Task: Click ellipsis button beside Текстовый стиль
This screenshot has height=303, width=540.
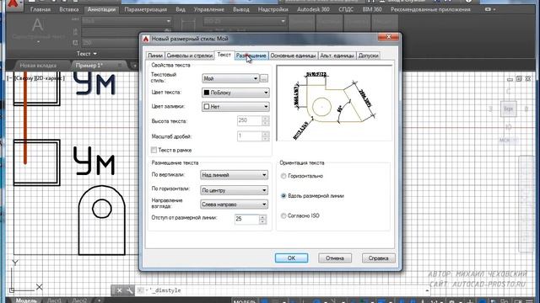Action: tap(264, 78)
